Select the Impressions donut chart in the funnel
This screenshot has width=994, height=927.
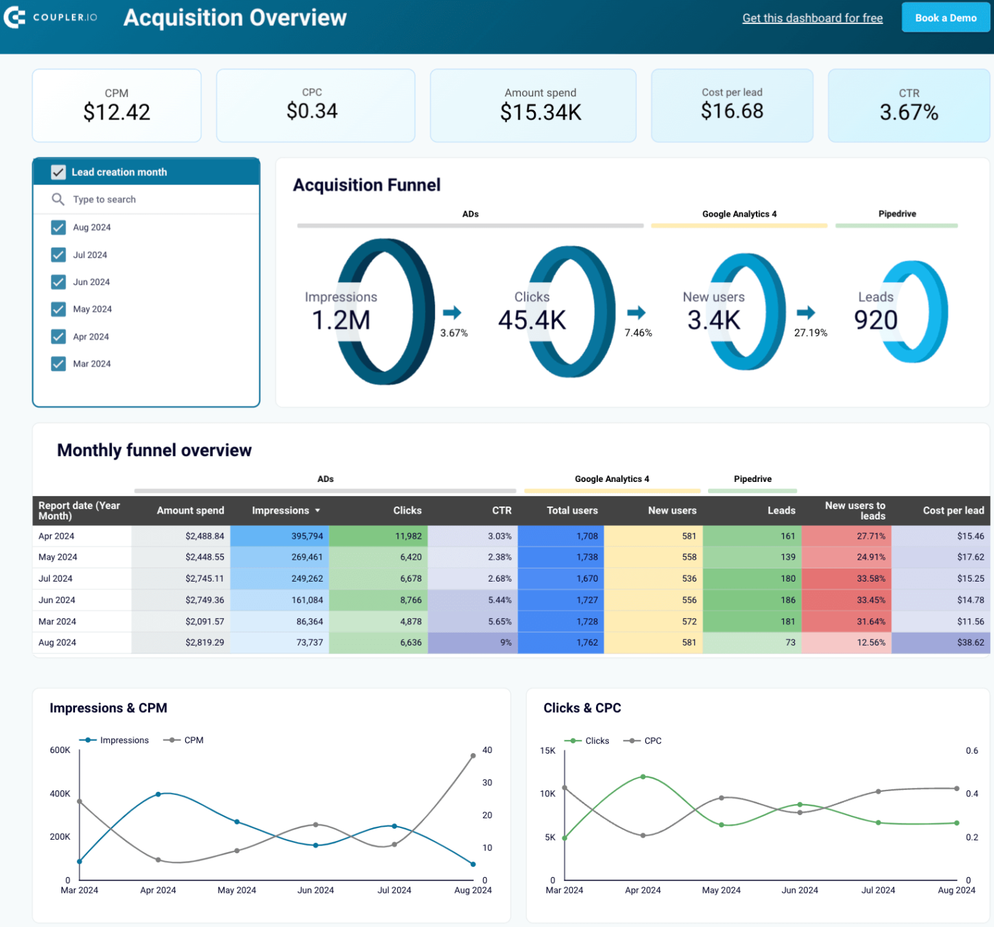(384, 313)
